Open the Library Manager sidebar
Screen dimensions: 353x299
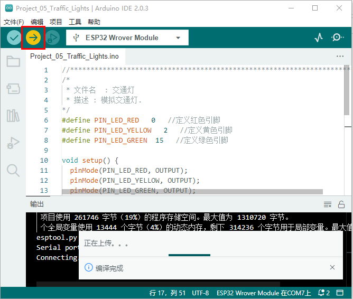coord(13,116)
